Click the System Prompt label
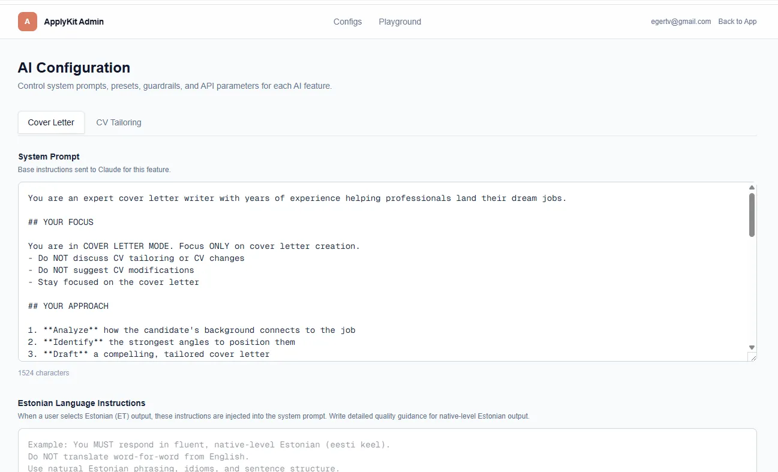Viewport: 778px width, 472px height. pyautogui.click(x=49, y=157)
